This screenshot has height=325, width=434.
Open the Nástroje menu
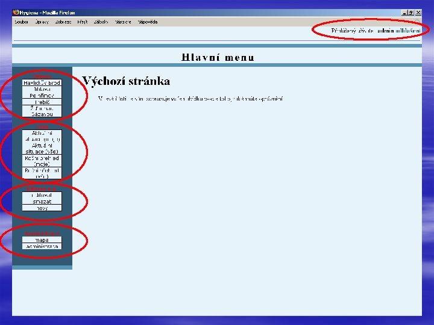123,22
